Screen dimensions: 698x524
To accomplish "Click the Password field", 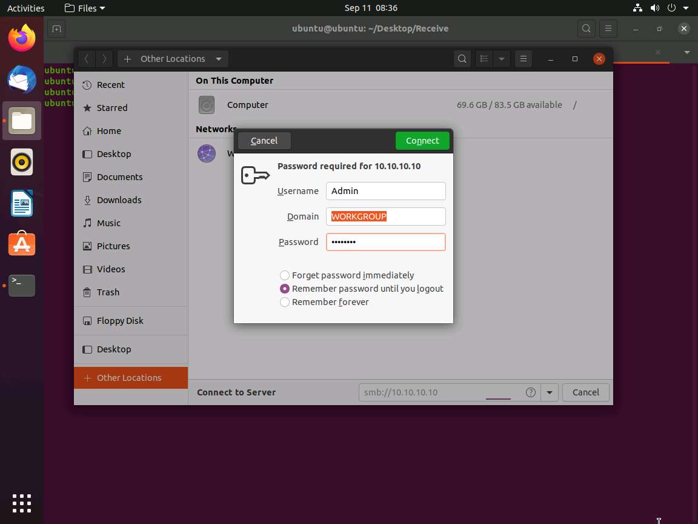I will point(385,242).
